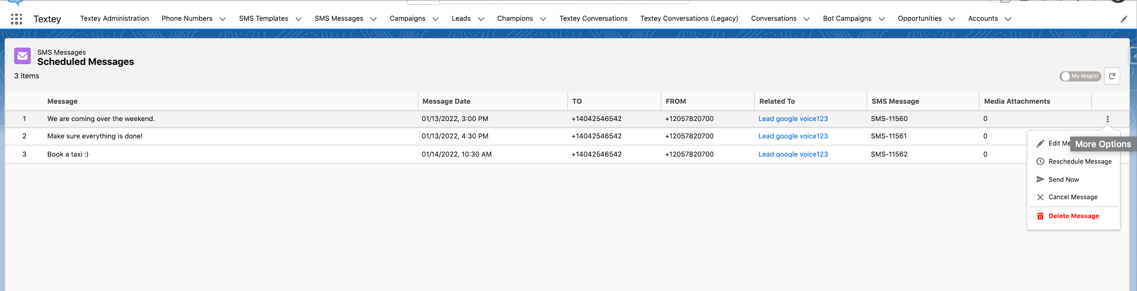Open Textey Conversations (Legacy) tab
The image size is (1137, 291).
(x=689, y=19)
